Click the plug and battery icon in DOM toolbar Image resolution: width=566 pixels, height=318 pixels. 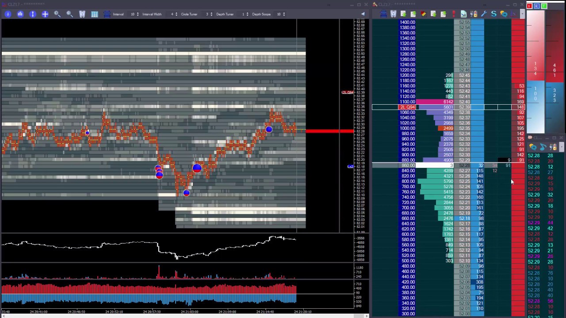(x=474, y=14)
